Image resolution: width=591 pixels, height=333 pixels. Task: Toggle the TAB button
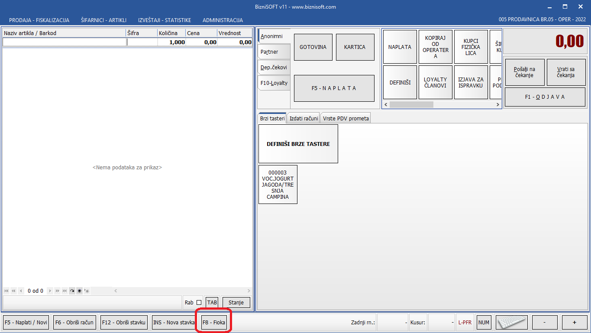212,303
